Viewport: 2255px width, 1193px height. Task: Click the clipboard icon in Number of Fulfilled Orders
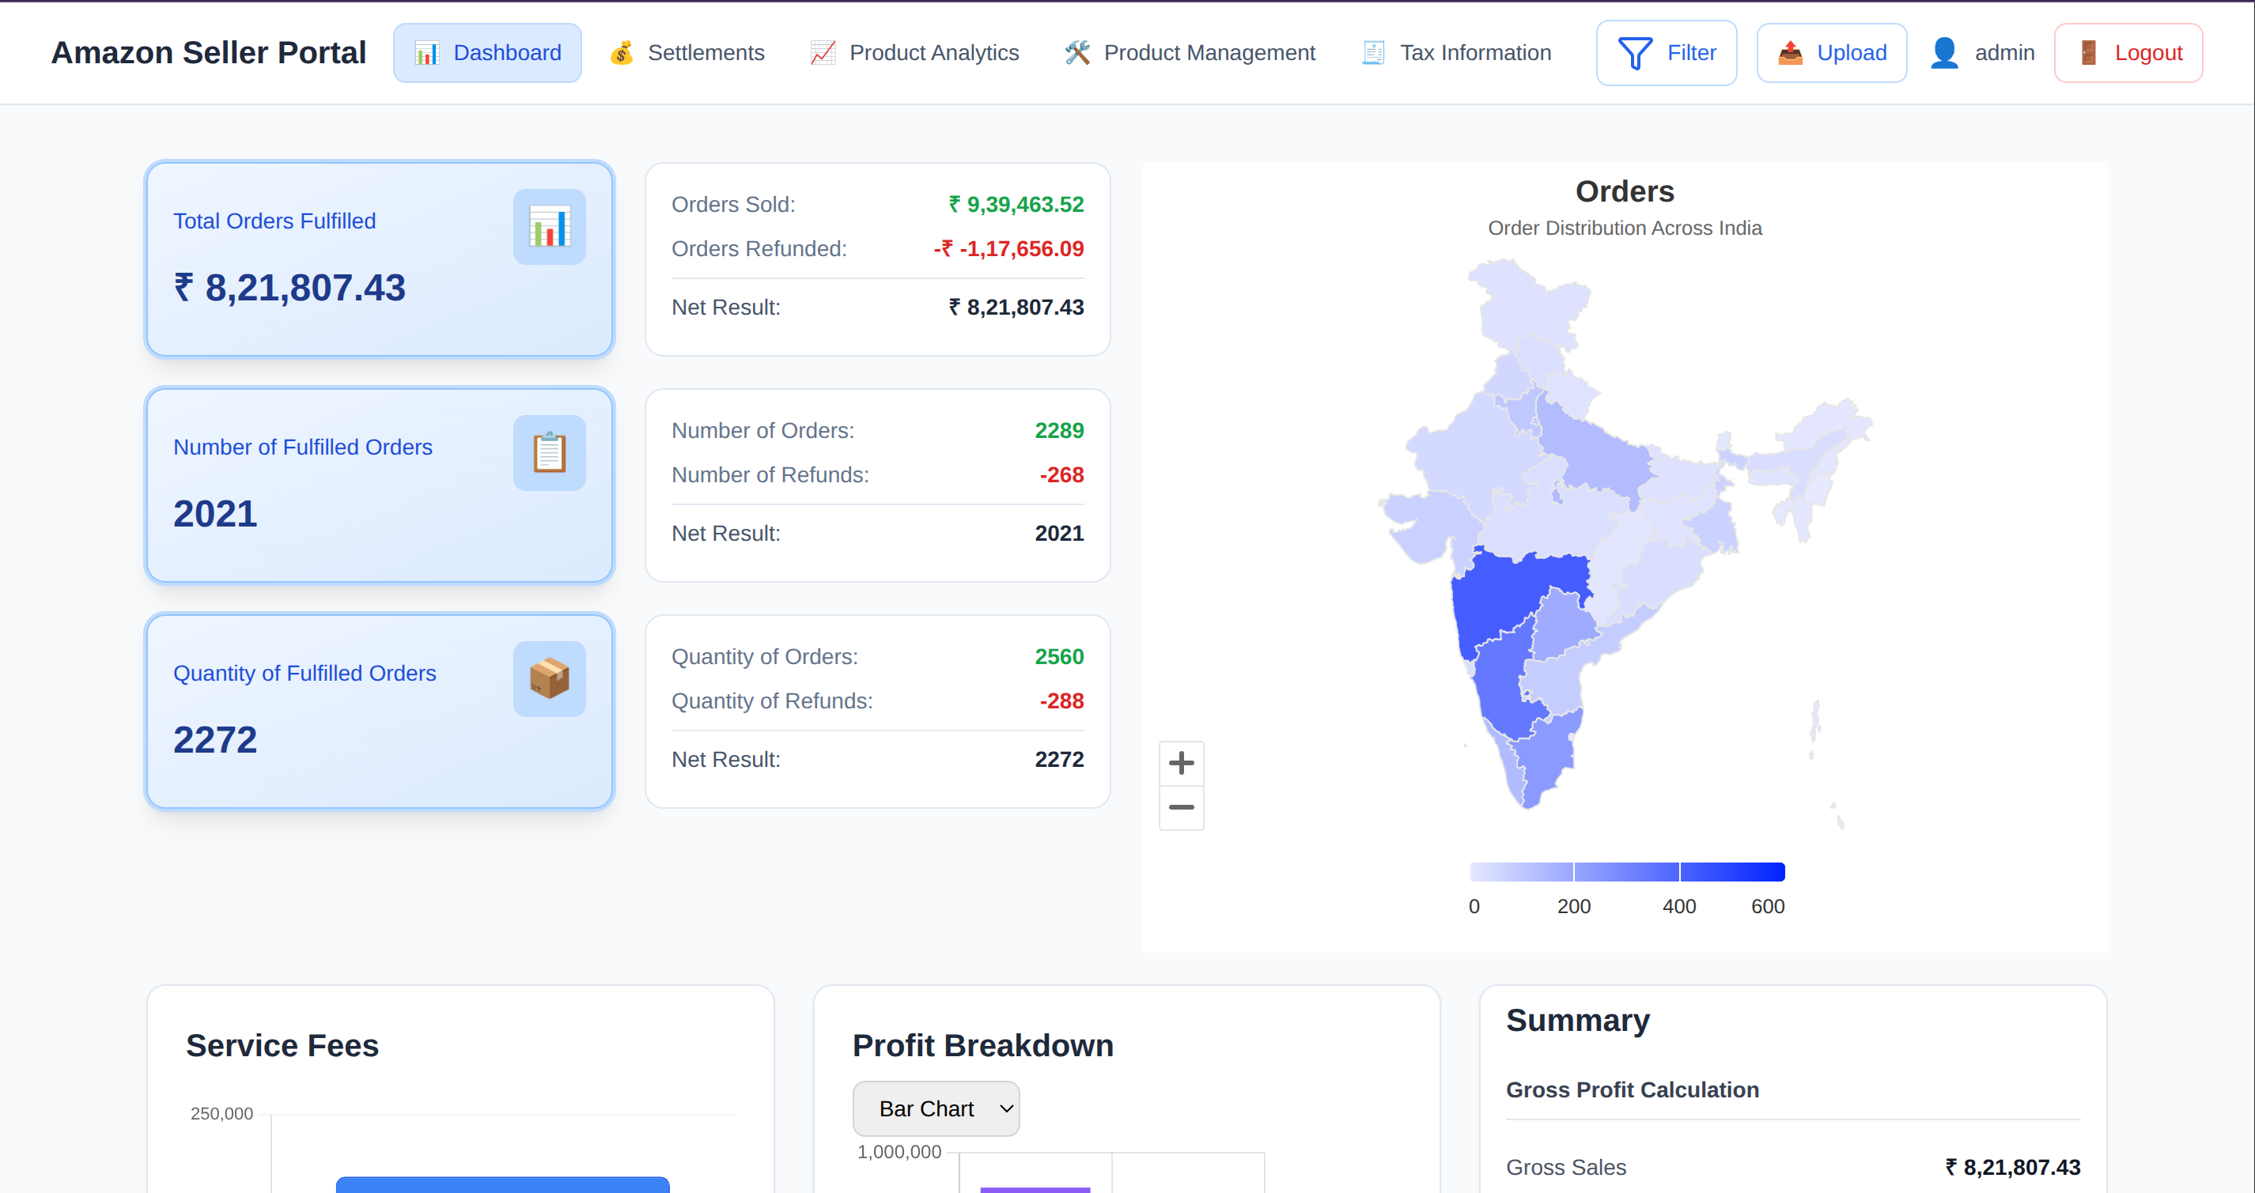549,452
